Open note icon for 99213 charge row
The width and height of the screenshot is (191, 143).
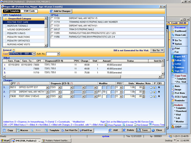151,87
